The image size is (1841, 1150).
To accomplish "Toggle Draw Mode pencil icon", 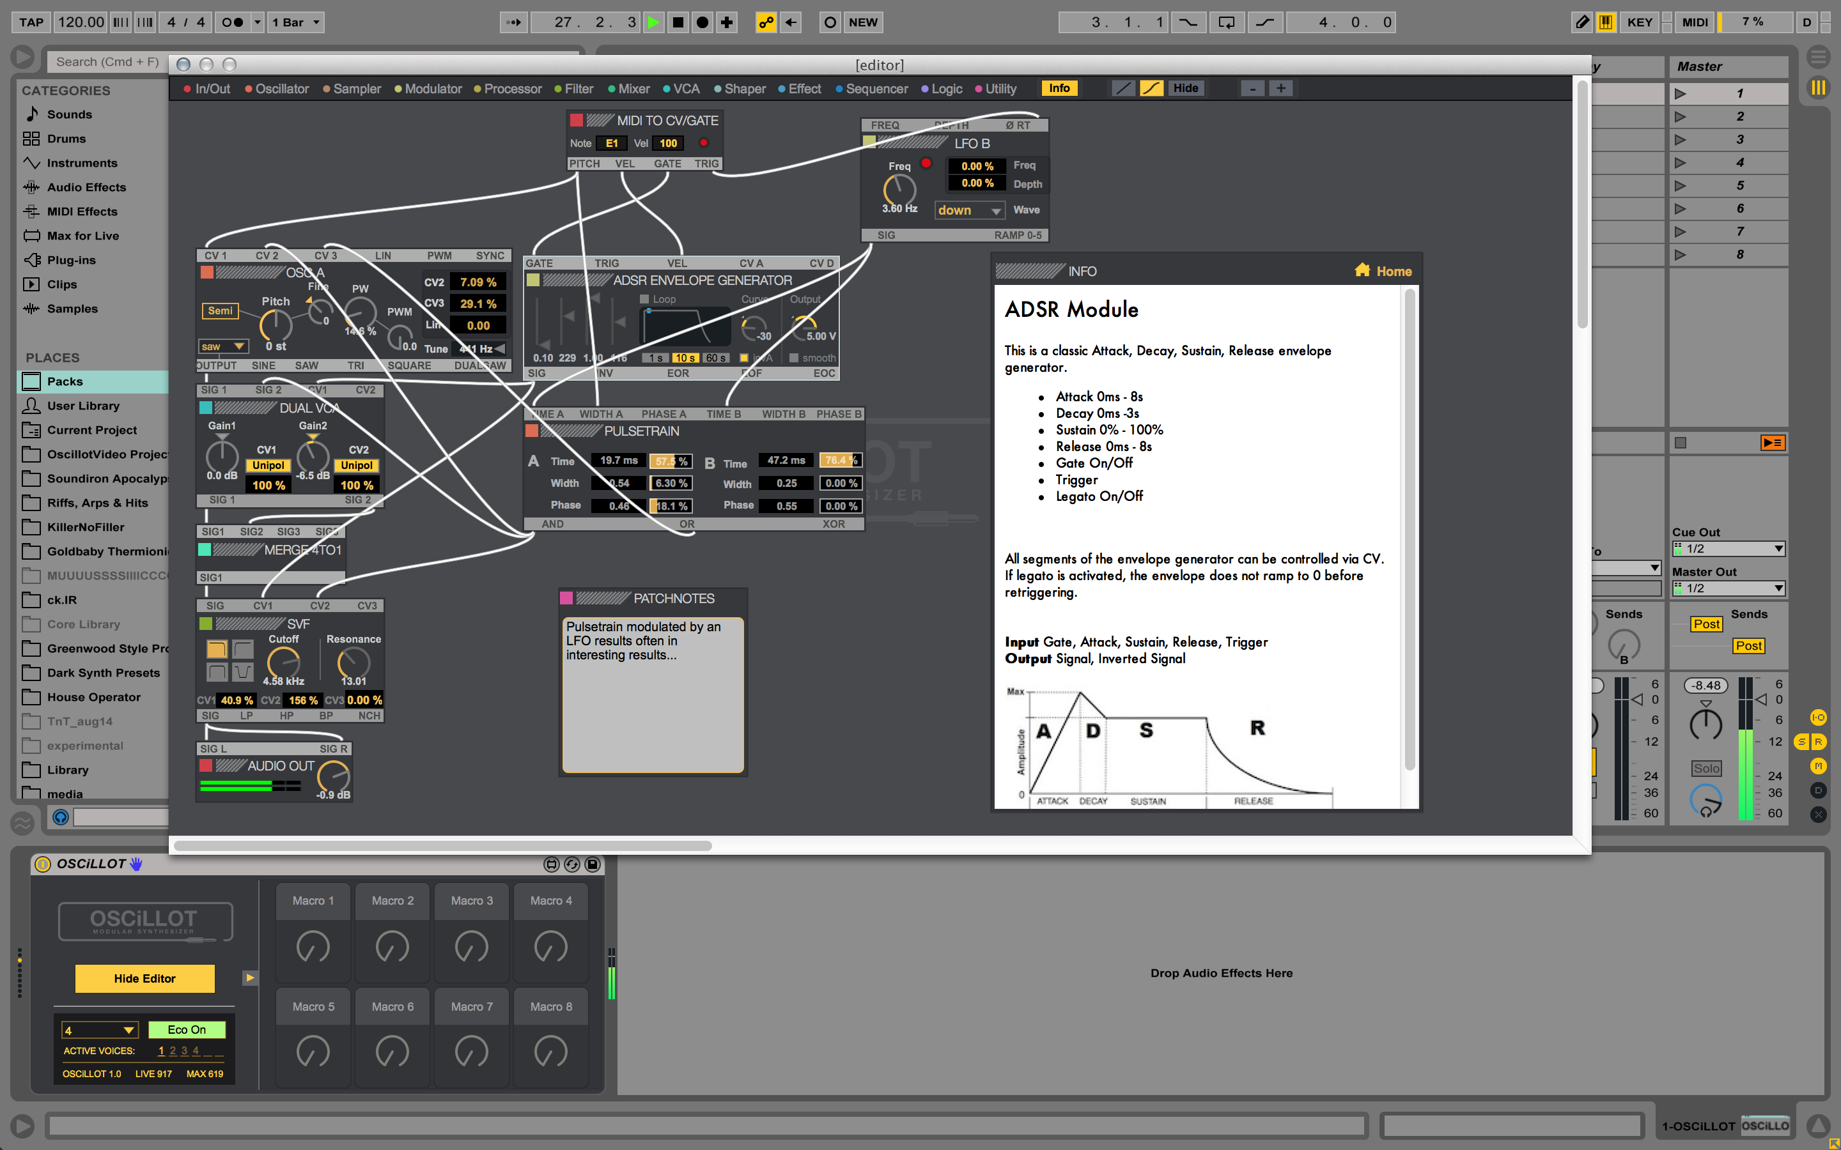I will 1581,22.
